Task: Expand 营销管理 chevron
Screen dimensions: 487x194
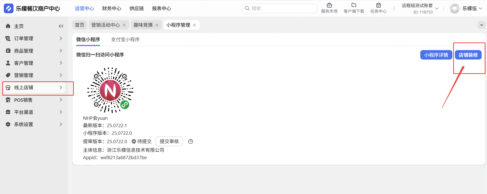Action: click(x=61, y=75)
